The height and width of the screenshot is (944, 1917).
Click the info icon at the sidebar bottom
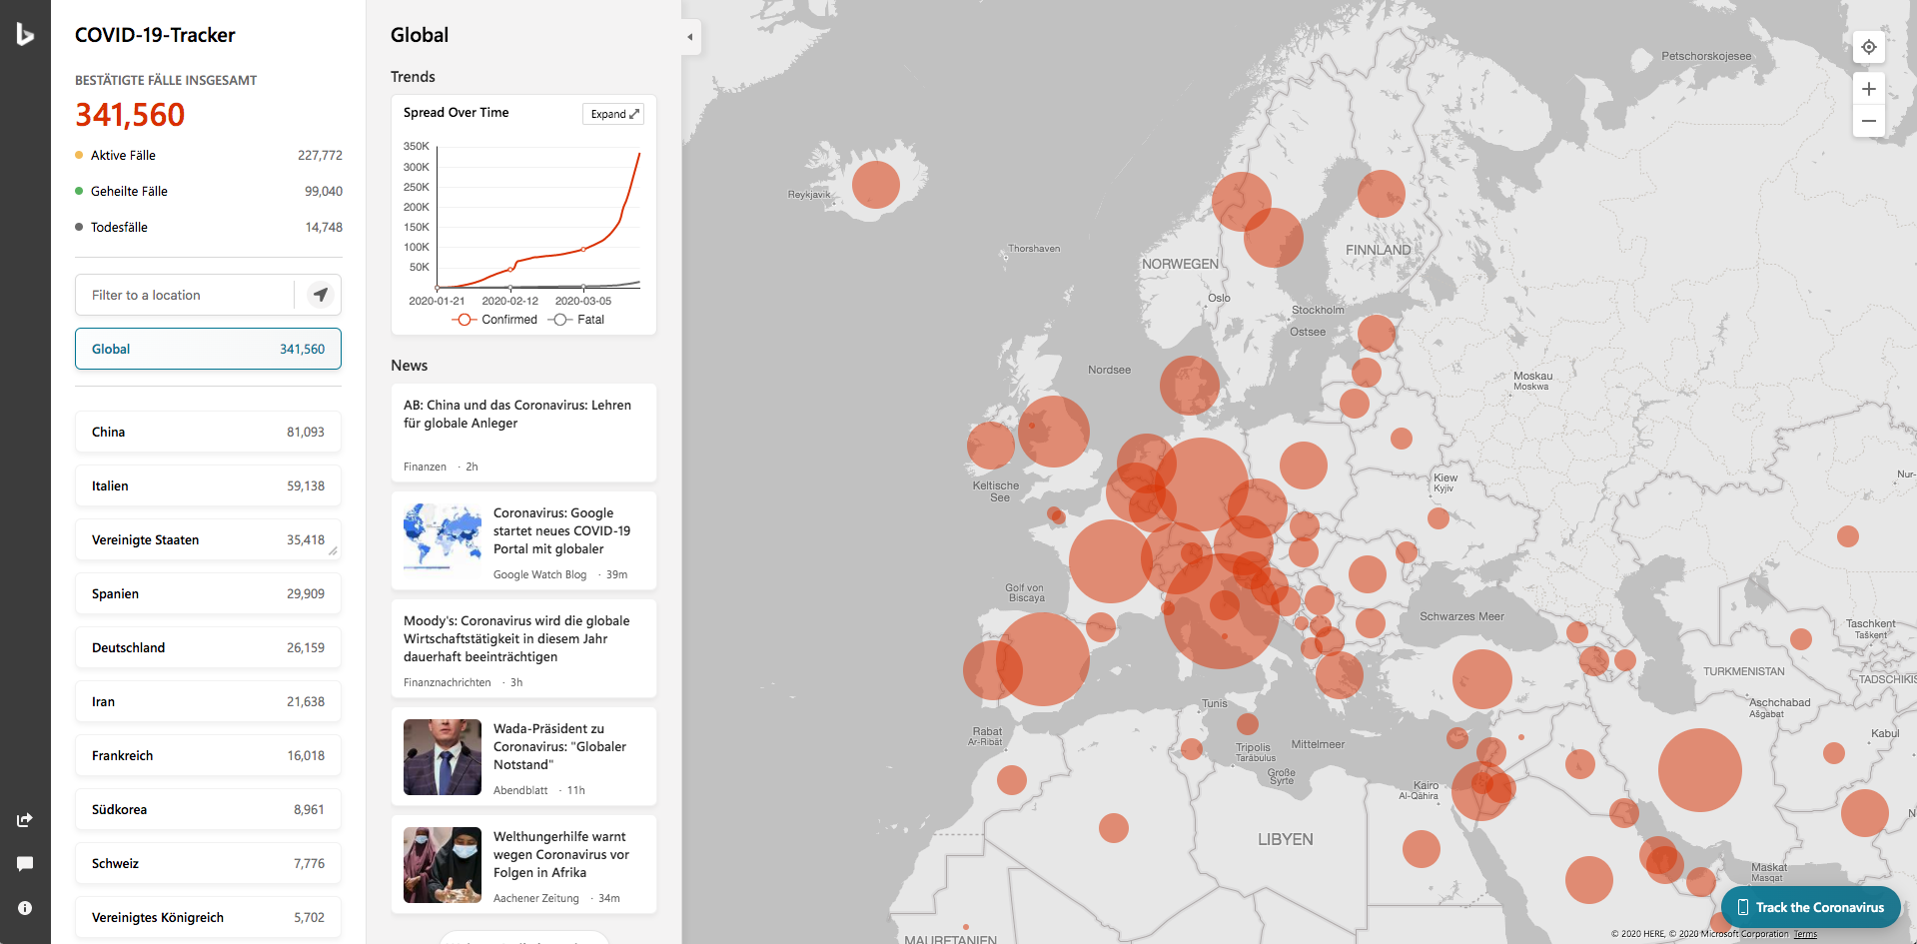[25, 908]
